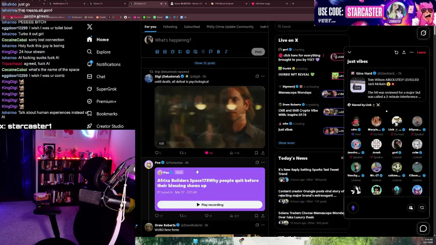Click Show 35 posts link
This screenshot has height=245, width=436.
click(205, 63)
